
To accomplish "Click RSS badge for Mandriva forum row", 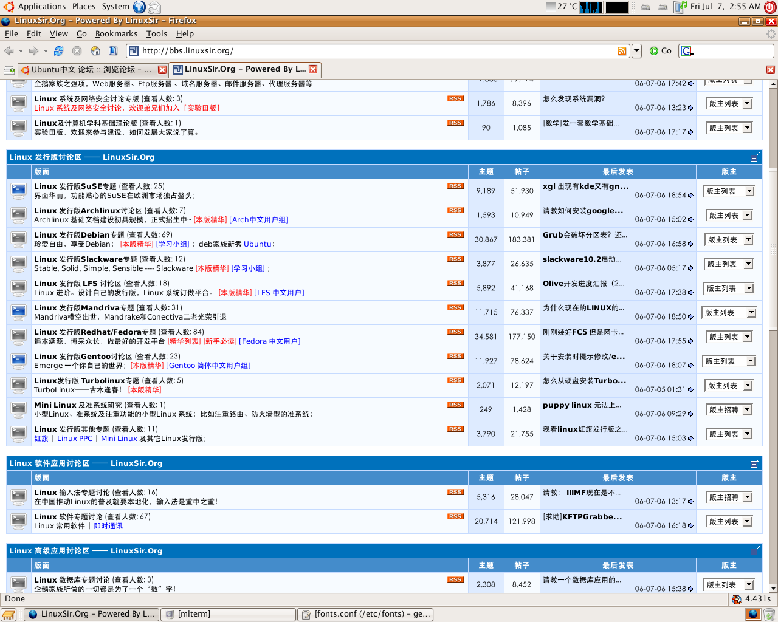I will [455, 307].
